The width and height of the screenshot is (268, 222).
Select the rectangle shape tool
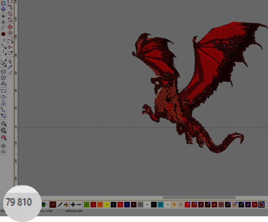click(3, 91)
